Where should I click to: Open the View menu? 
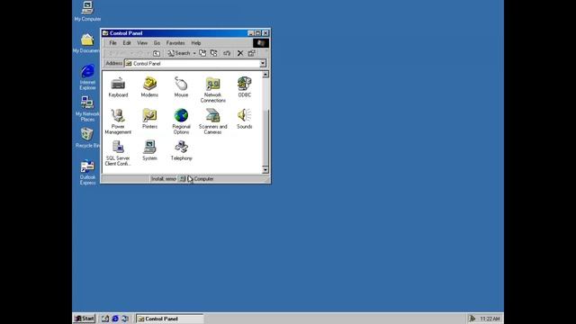(x=142, y=43)
